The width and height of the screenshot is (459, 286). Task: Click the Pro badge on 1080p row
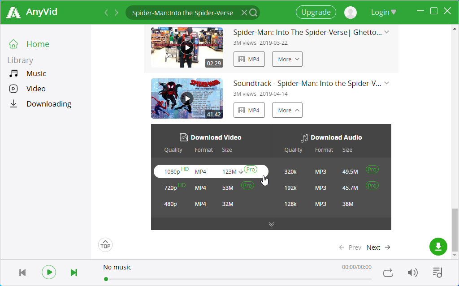(251, 169)
